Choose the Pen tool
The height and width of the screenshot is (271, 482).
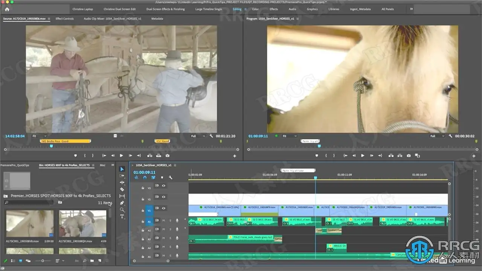[122, 203]
